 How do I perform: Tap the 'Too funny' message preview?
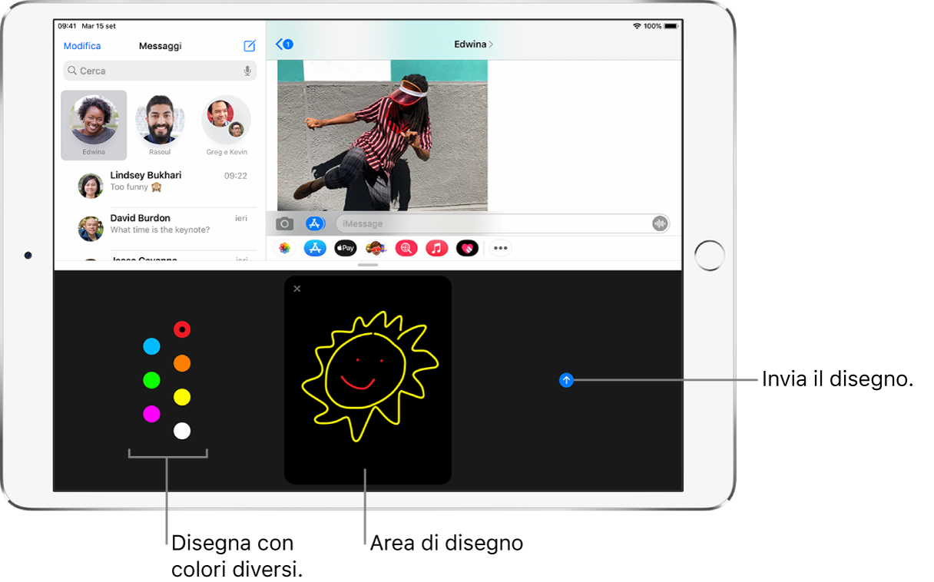tap(136, 187)
